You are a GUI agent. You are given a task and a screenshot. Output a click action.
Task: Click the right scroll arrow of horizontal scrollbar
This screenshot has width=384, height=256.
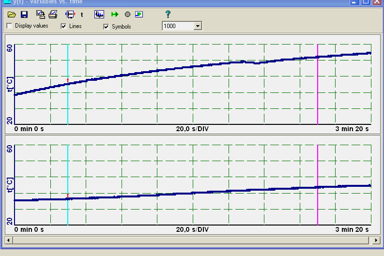tap(376, 241)
